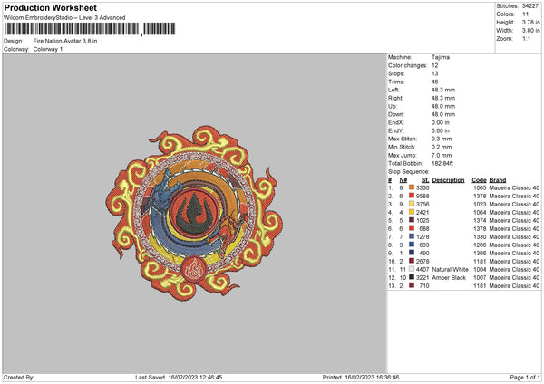Click the 'Code' column header

tap(479, 180)
